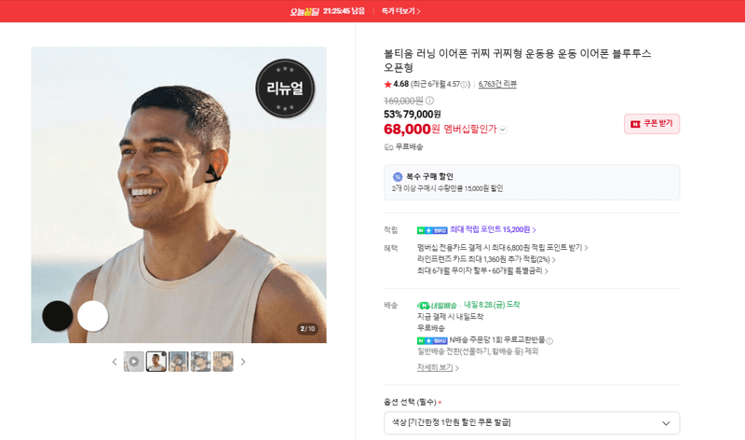Select the third product thumbnail
This screenshot has width=745, height=440.
(x=178, y=362)
